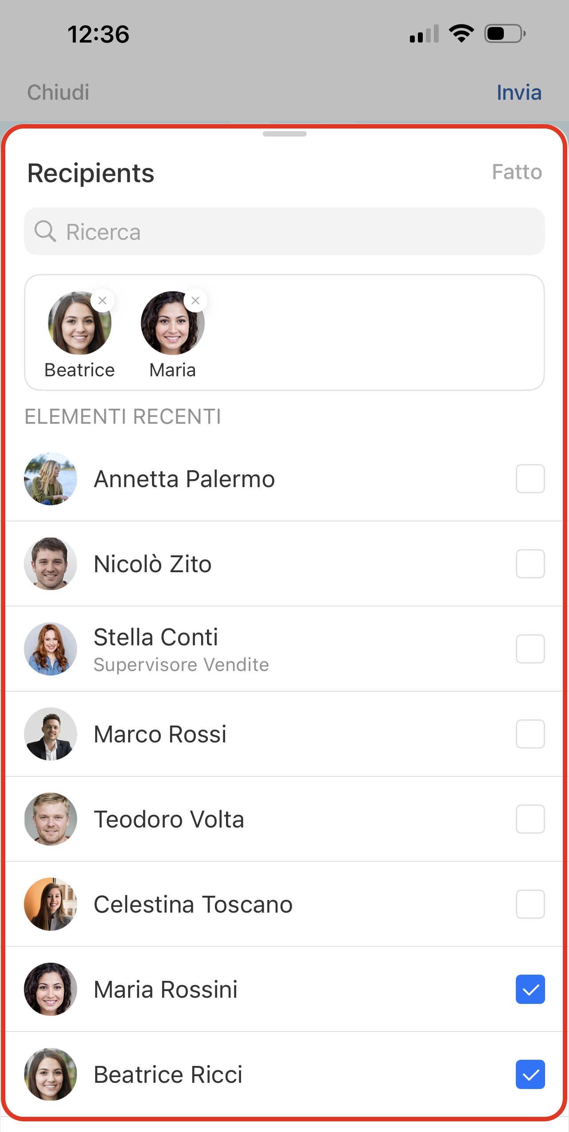Uncheck Beatrice Ricci checkbox
The image size is (569, 1132).
530,1074
